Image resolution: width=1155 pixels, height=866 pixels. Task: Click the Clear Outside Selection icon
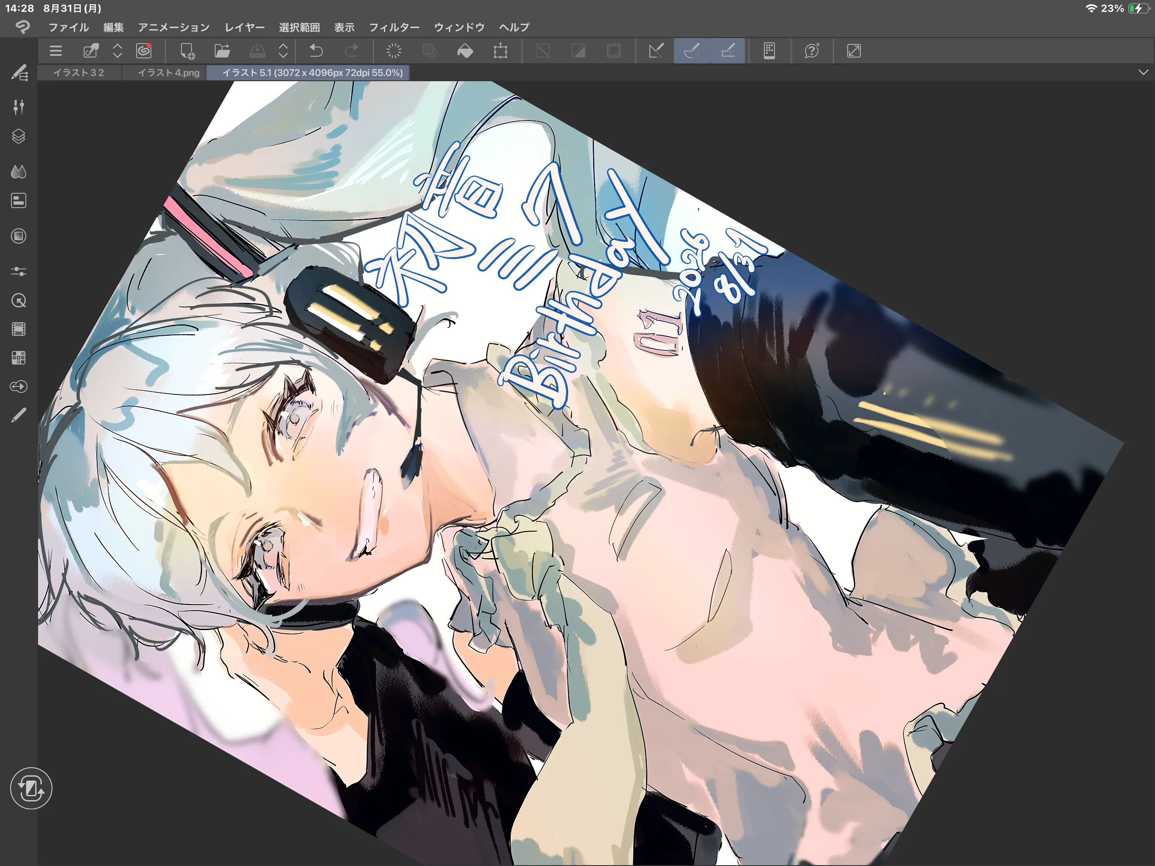[429, 51]
